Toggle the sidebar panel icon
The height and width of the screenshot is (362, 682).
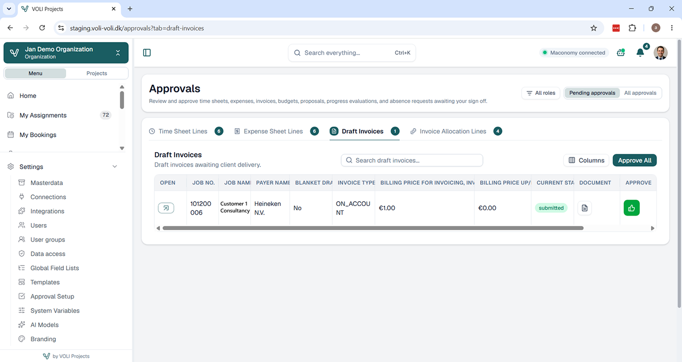click(x=147, y=53)
